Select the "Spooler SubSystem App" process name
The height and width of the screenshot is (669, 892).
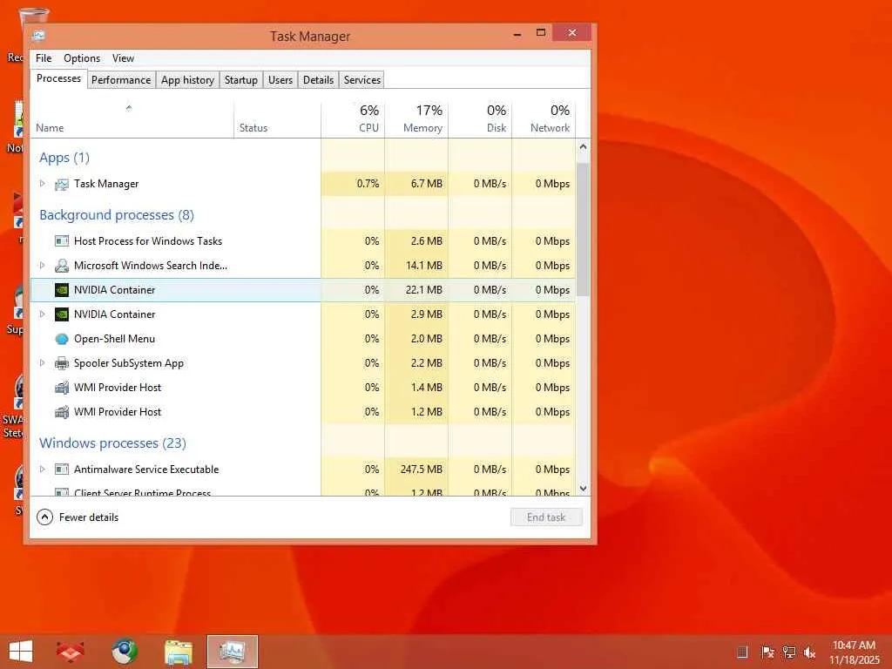(129, 363)
